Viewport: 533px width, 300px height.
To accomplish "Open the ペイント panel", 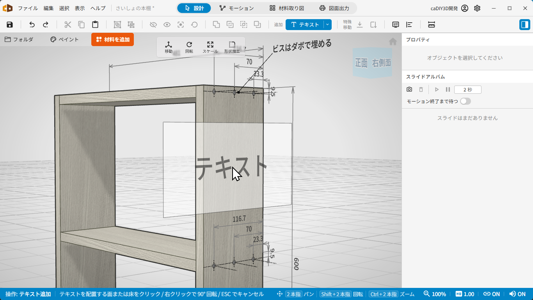I will 65,39.
